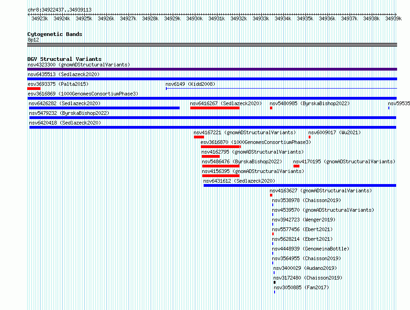
Task: Click the 34935k ruler position
Action: (305, 18)
